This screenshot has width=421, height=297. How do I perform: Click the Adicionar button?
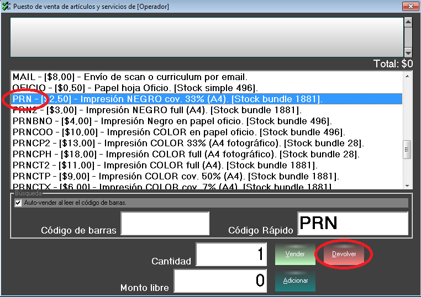click(x=295, y=280)
